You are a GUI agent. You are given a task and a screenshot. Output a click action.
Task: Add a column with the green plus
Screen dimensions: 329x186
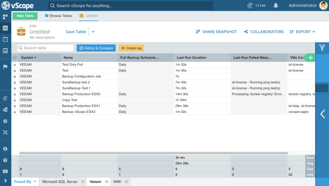pos(311,58)
